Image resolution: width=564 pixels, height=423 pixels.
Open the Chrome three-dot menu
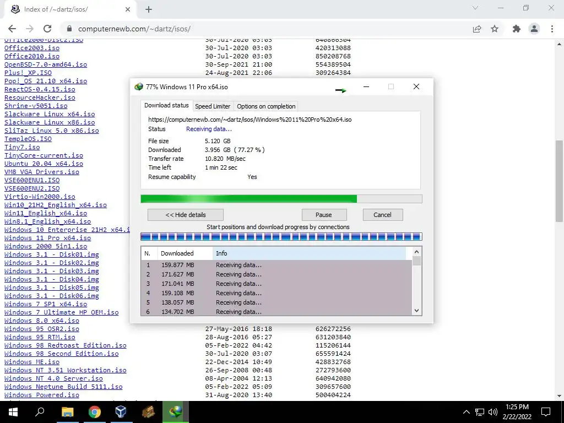pyautogui.click(x=552, y=29)
